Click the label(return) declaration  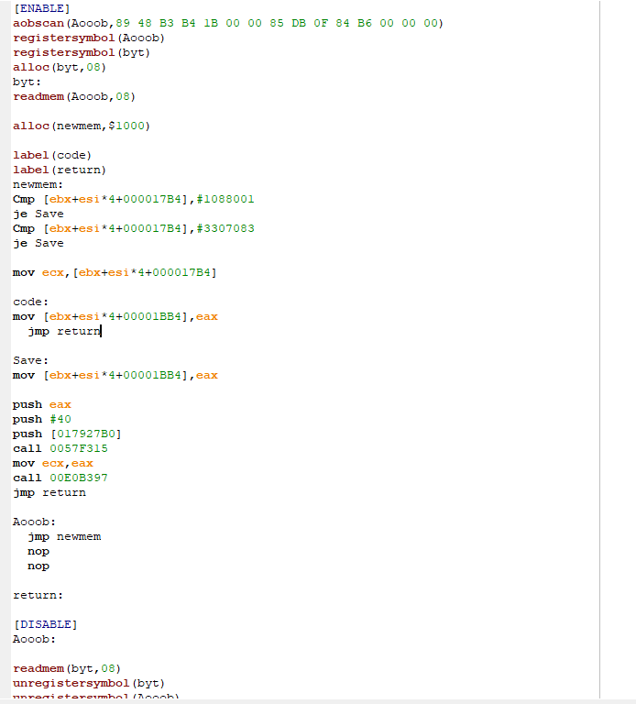[x=59, y=170]
